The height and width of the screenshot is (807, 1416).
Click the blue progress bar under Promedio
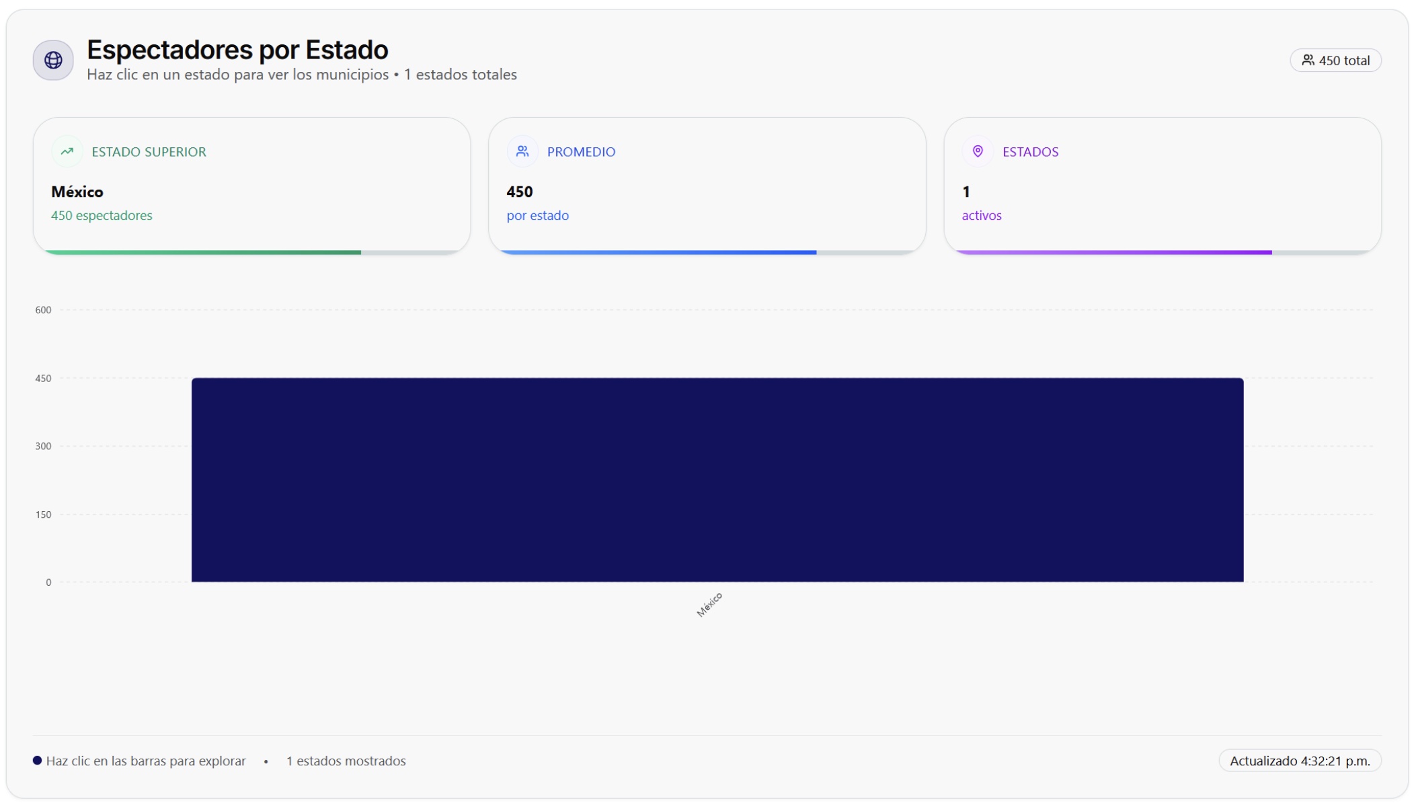coord(658,252)
